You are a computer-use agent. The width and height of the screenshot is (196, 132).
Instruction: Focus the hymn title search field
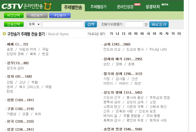point(63,24)
